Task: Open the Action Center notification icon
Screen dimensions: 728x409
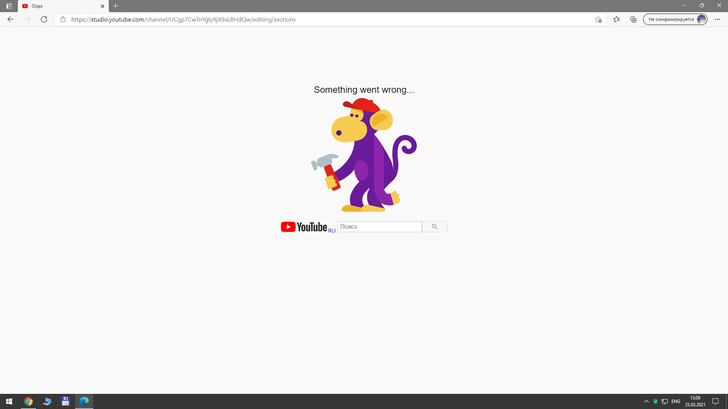Action: 716,401
